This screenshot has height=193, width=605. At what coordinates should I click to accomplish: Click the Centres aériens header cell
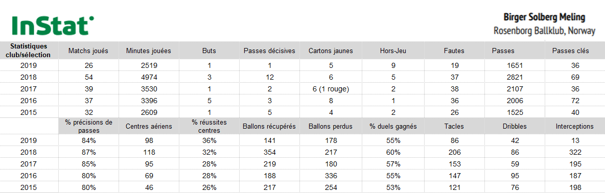coord(149,126)
